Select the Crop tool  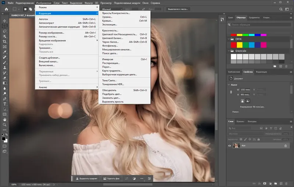pos(5,42)
